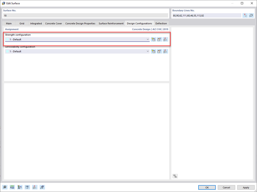
Task: Switch to the Grid tab
Action: (x=22, y=23)
